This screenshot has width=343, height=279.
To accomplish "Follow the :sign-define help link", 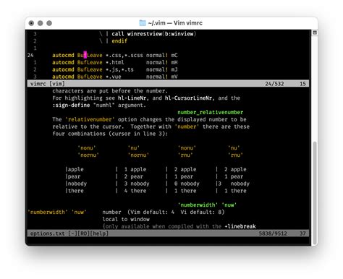I will pyautogui.click(x=71, y=106).
